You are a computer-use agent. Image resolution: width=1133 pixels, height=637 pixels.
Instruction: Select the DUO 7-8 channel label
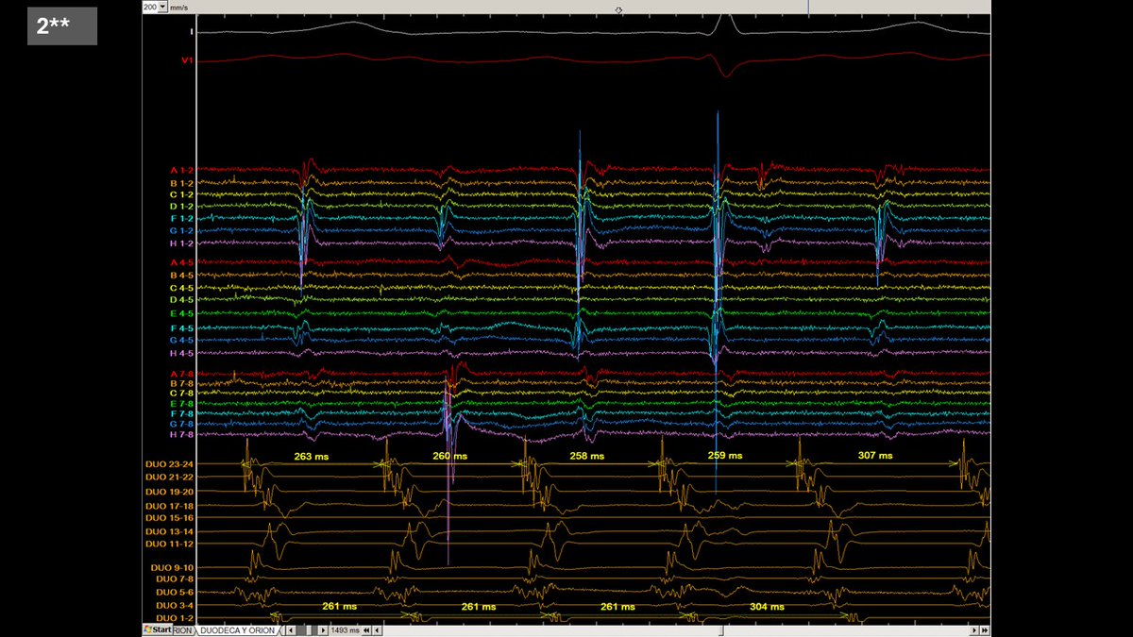[x=175, y=578]
